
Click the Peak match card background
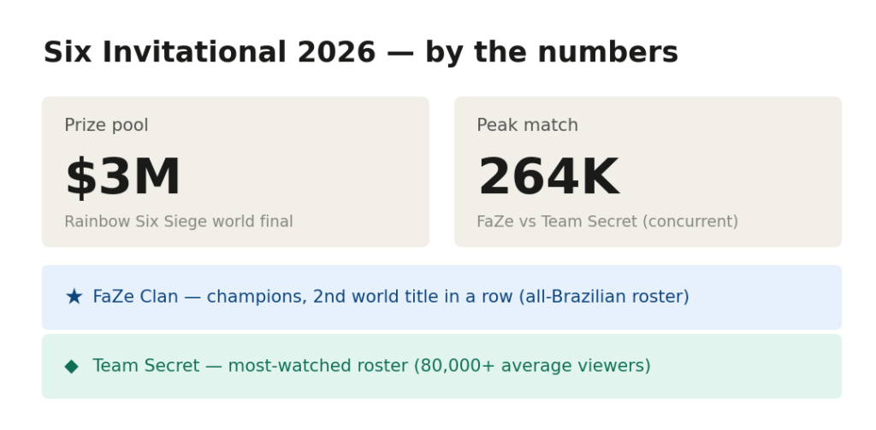(648, 172)
